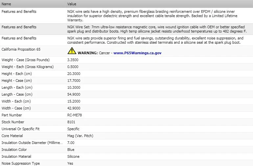This screenshot has width=253, height=166.
Task: Select the value 54.9000
Action: coord(74,94)
